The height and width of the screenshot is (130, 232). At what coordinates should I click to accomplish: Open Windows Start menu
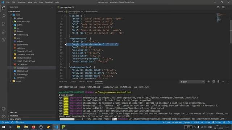[4, 127]
